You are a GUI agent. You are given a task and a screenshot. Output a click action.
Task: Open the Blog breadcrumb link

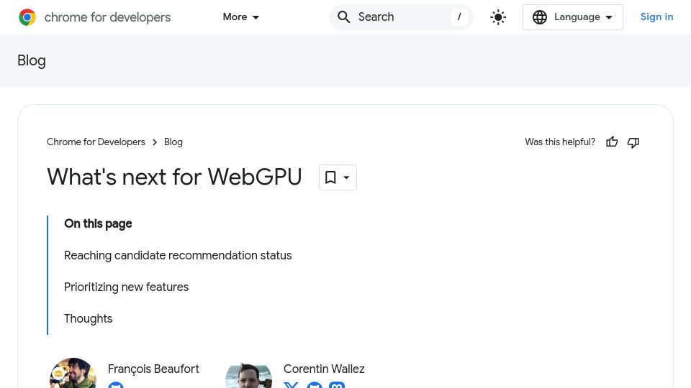click(173, 142)
